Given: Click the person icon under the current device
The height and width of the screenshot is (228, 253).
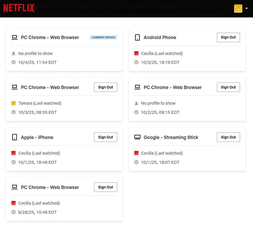Looking at the screenshot, I should click(14, 54).
